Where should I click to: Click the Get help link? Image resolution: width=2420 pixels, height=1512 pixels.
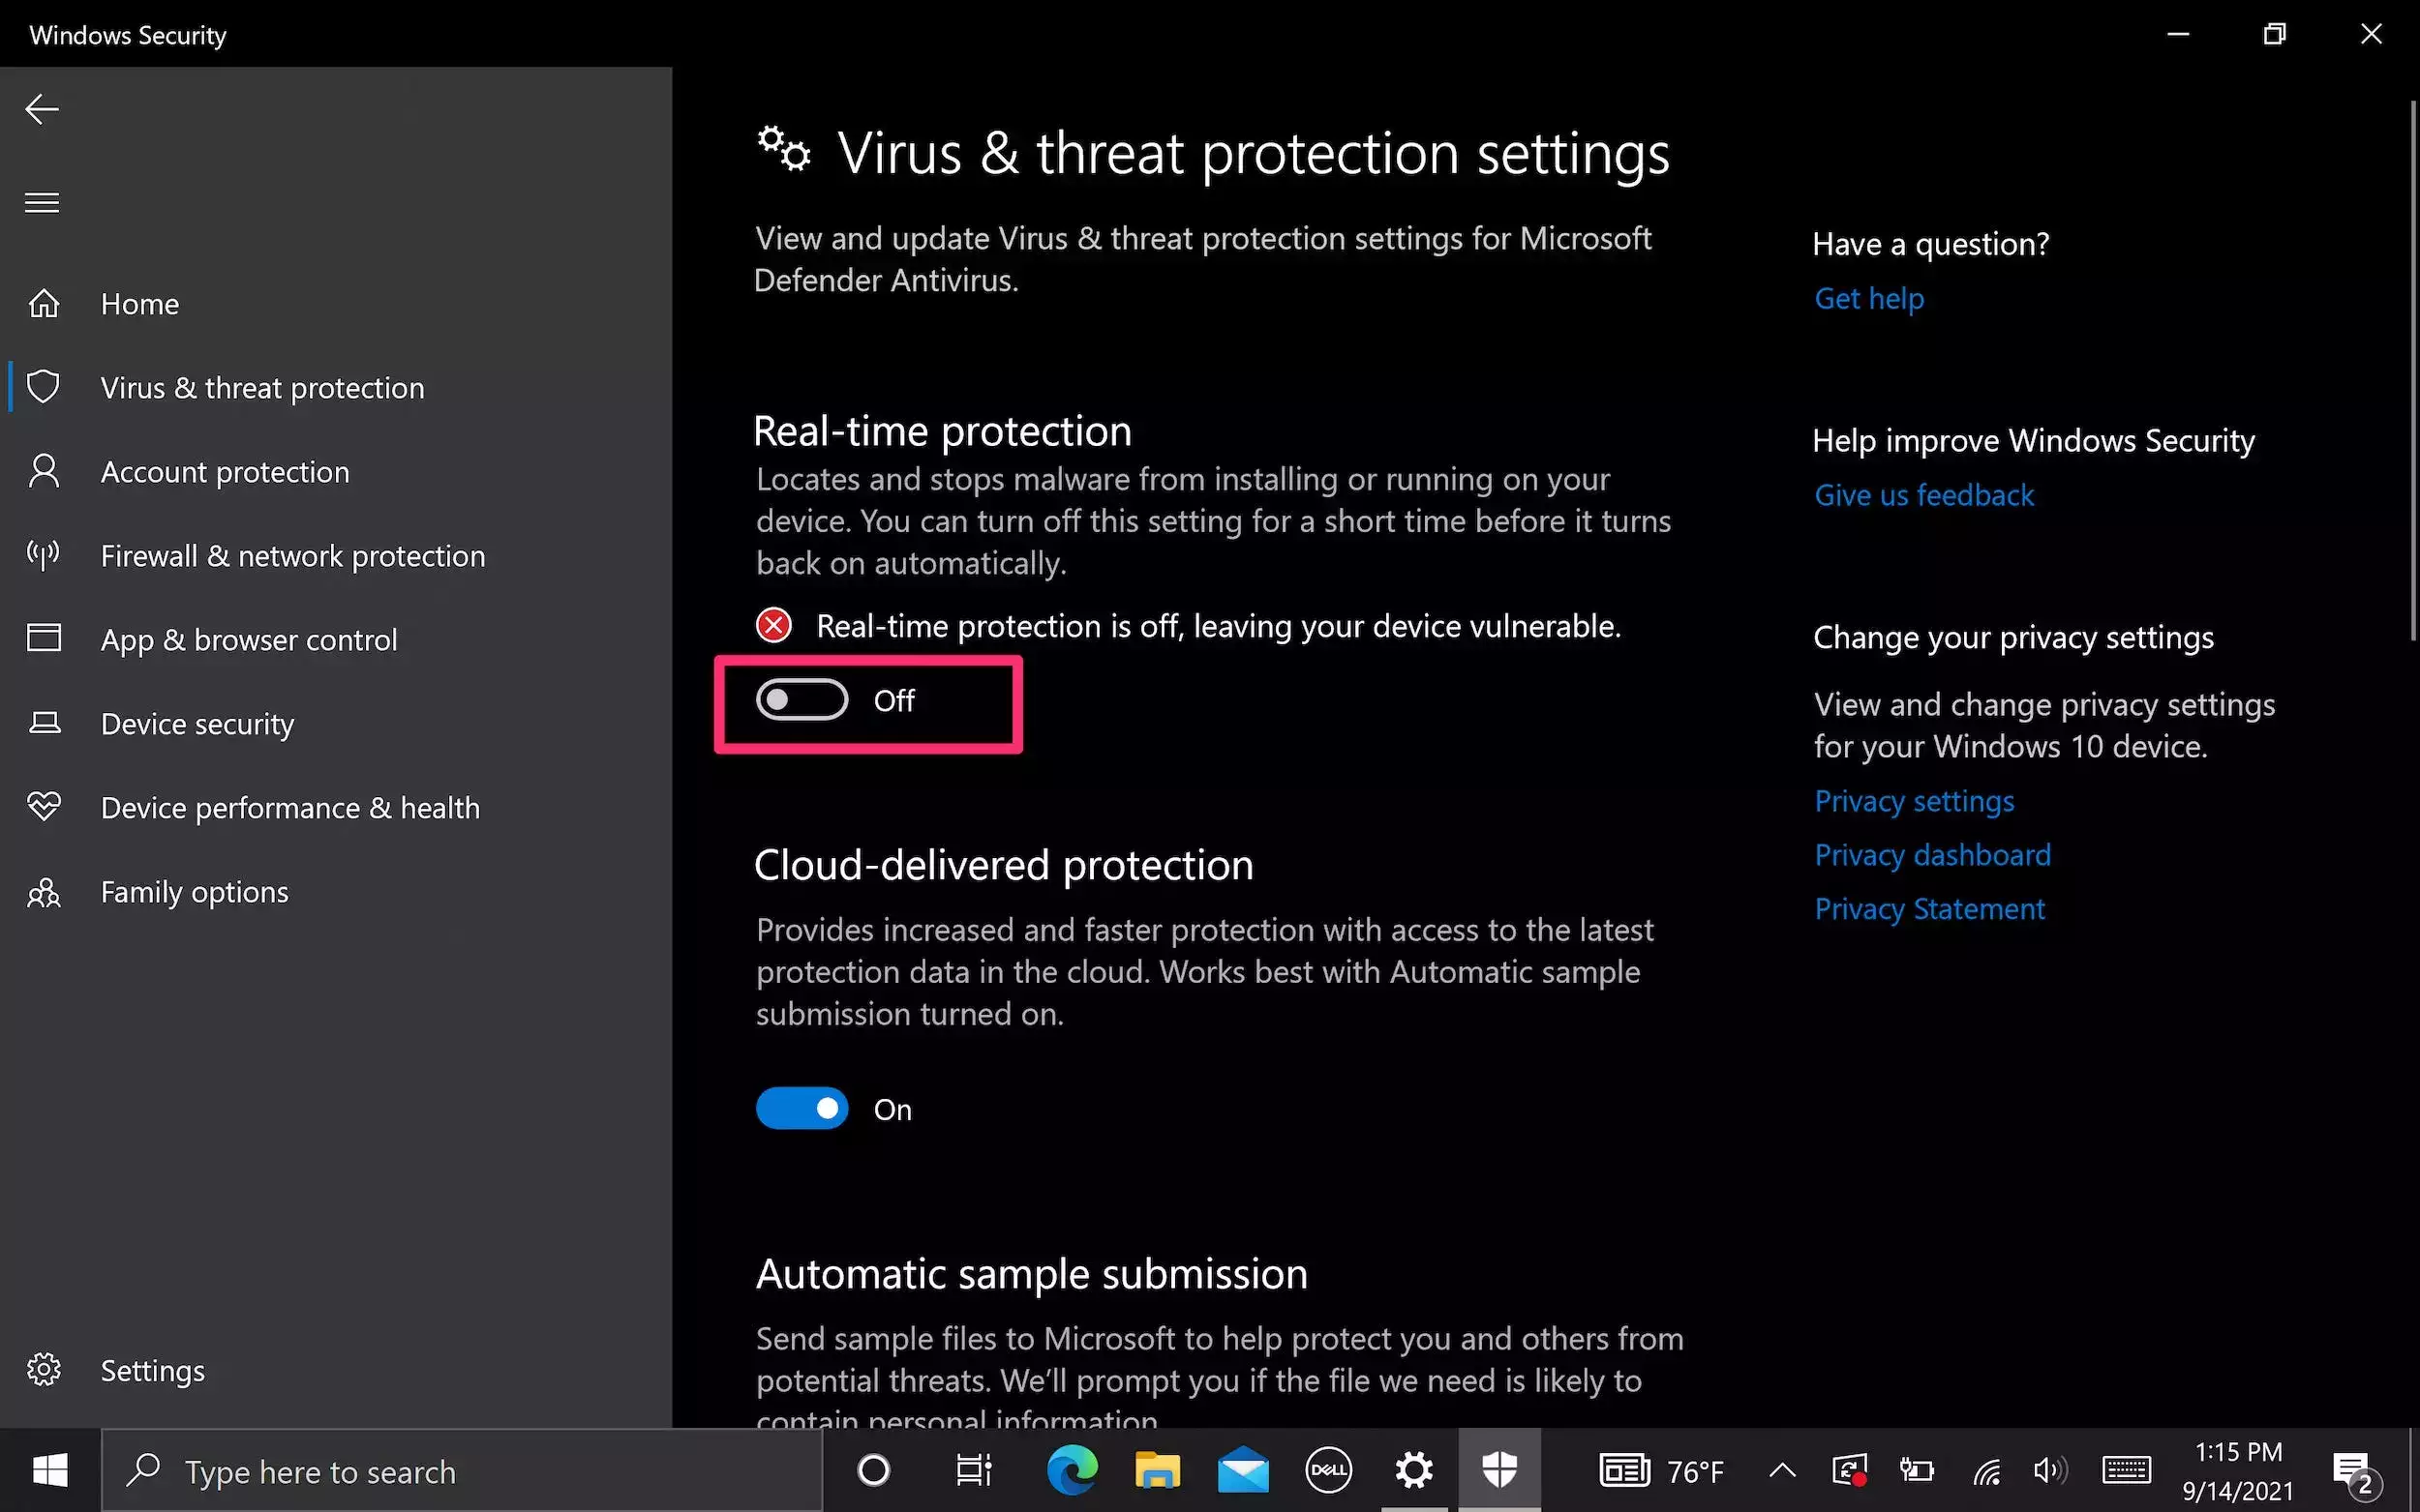(x=1869, y=298)
